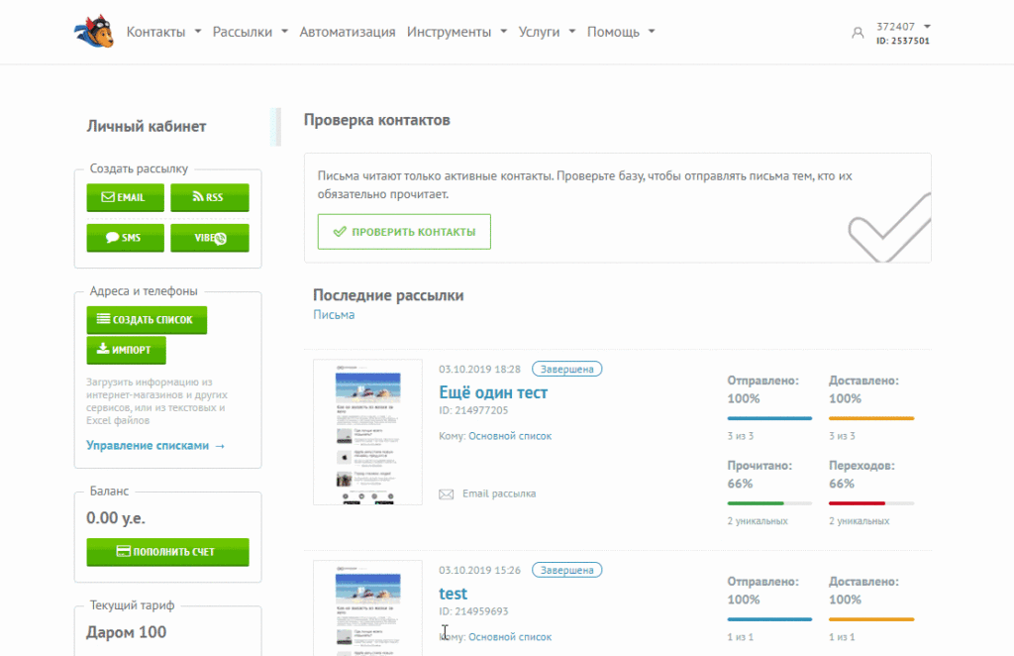
Task: Click Завершена badge of Ещё один тест
Action: coord(566,369)
